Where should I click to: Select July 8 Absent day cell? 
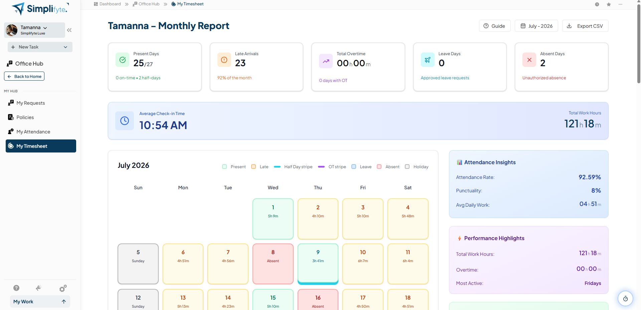[x=273, y=264]
